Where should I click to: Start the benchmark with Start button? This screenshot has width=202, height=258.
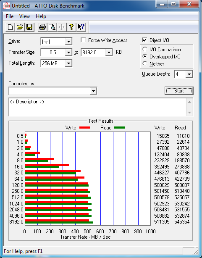point(179,91)
